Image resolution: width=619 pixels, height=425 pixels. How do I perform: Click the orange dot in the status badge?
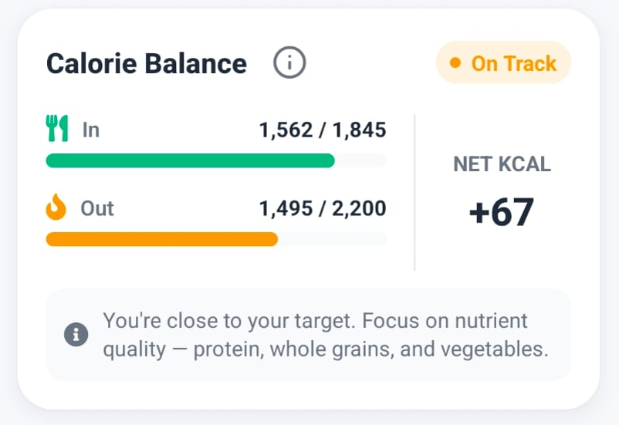click(455, 62)
